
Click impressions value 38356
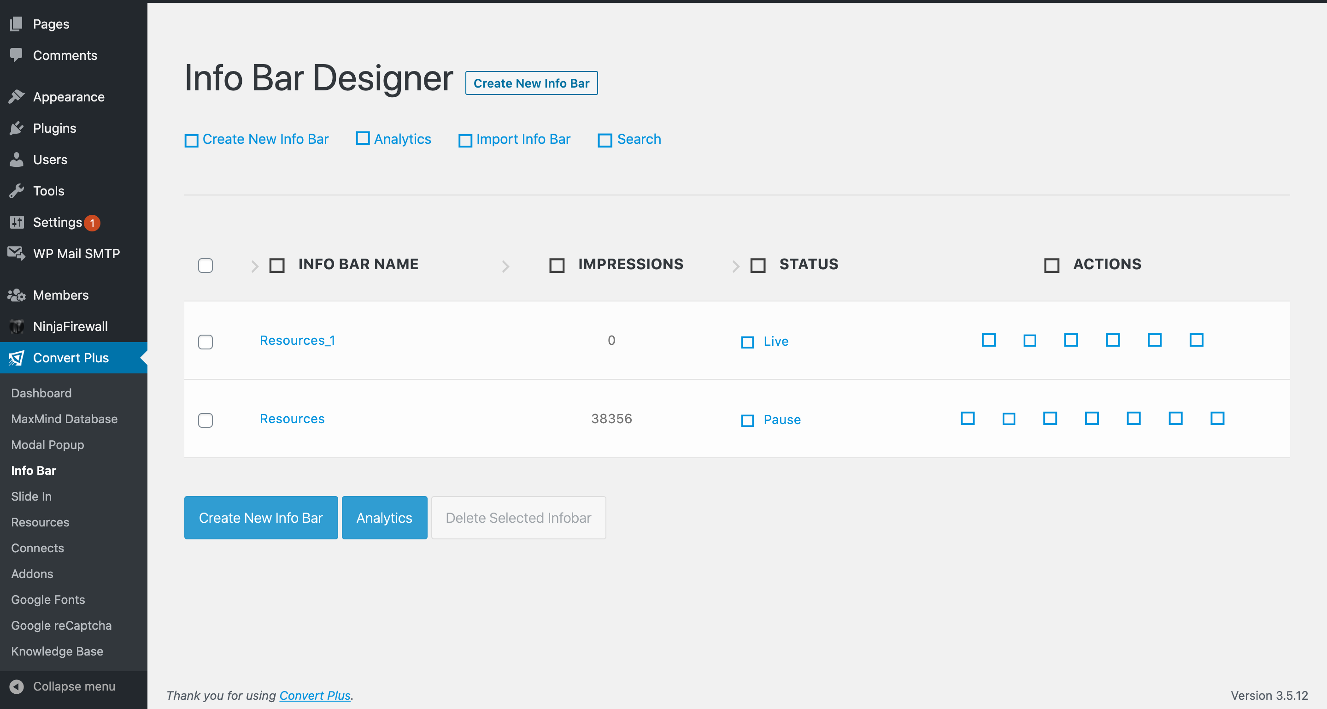tap(611, 419)
